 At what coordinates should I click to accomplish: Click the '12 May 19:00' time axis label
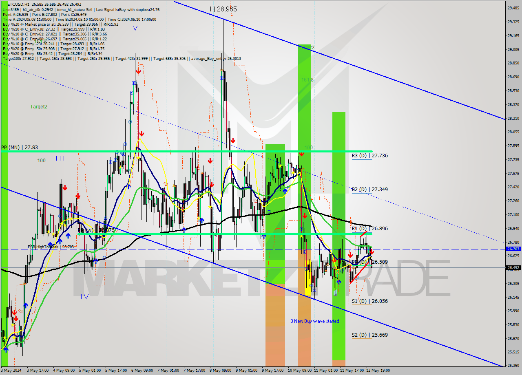[x=378, y=371]
